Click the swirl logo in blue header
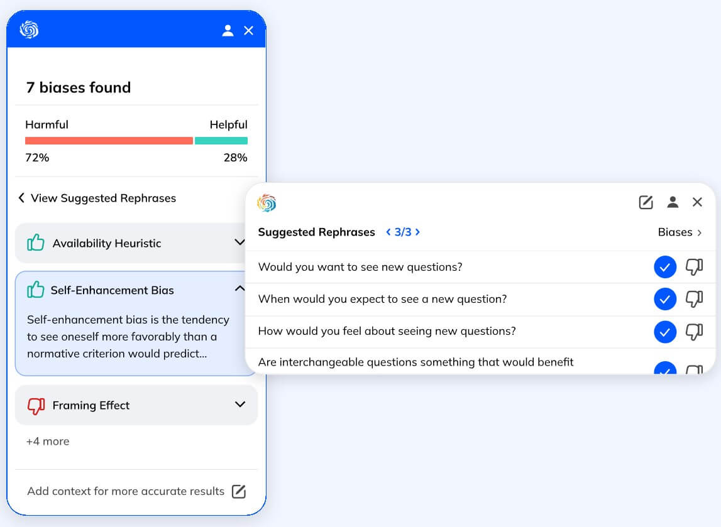This screenshot has width=721, height=527. (x=29, y=30)
